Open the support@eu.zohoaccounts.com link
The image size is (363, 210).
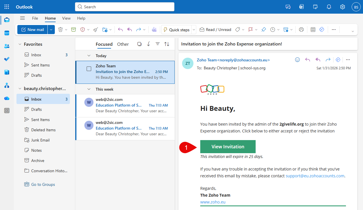(x=315, y=176)
